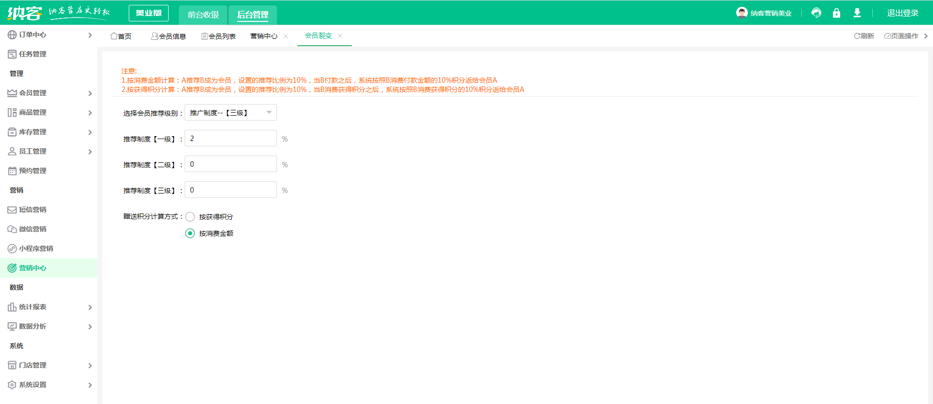Click the customer service headset icon
The width and height of the screenshot is (933, 404).
(816, 13)
